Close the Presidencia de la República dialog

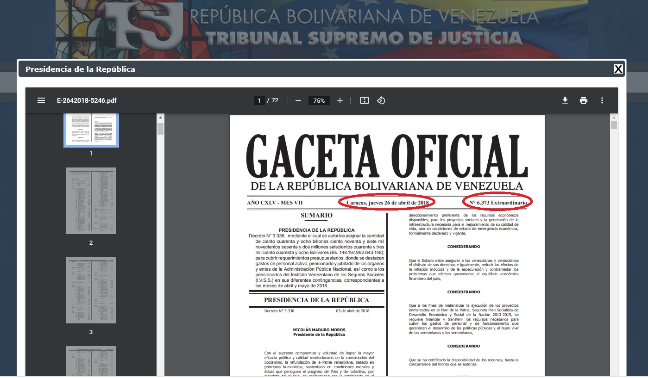point(618,69)
